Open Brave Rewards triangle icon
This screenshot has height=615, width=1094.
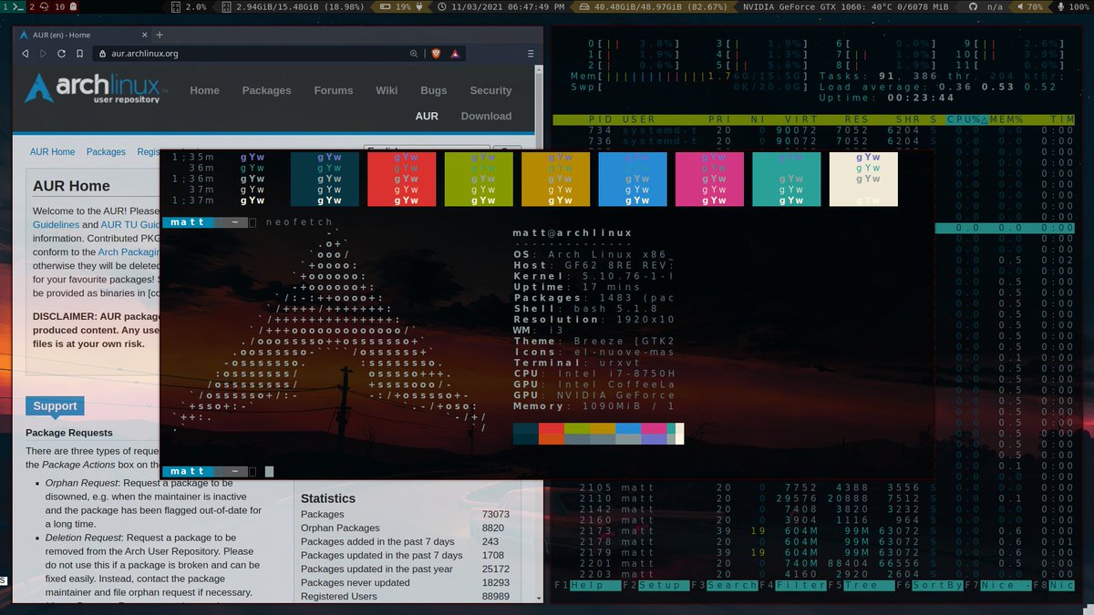click(455, 55)
